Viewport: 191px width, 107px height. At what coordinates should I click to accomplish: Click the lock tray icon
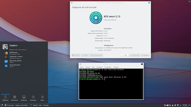click(172, 105)
